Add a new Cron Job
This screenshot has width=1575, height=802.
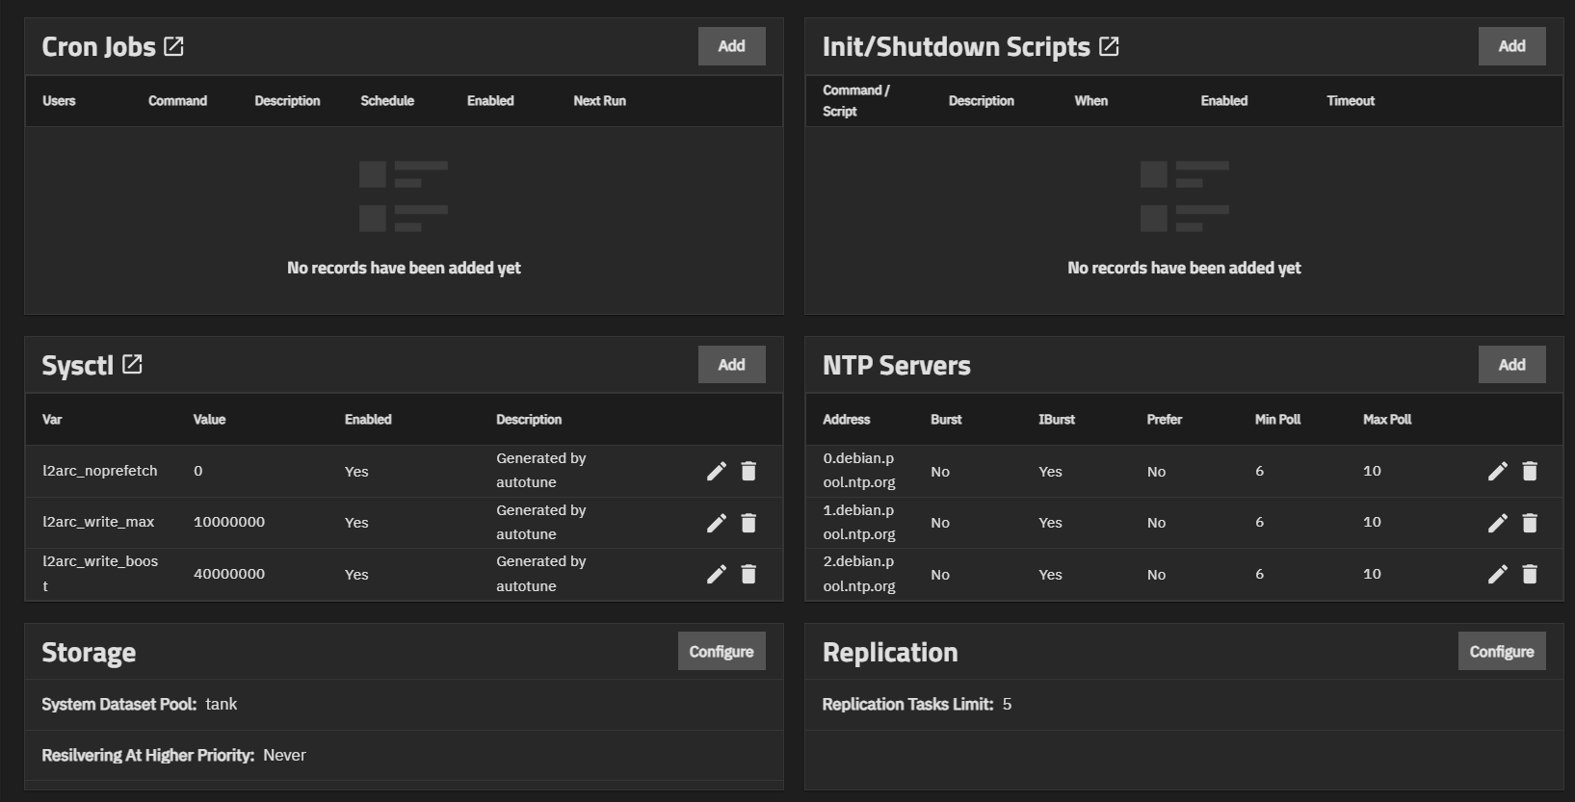coord(731,46)
